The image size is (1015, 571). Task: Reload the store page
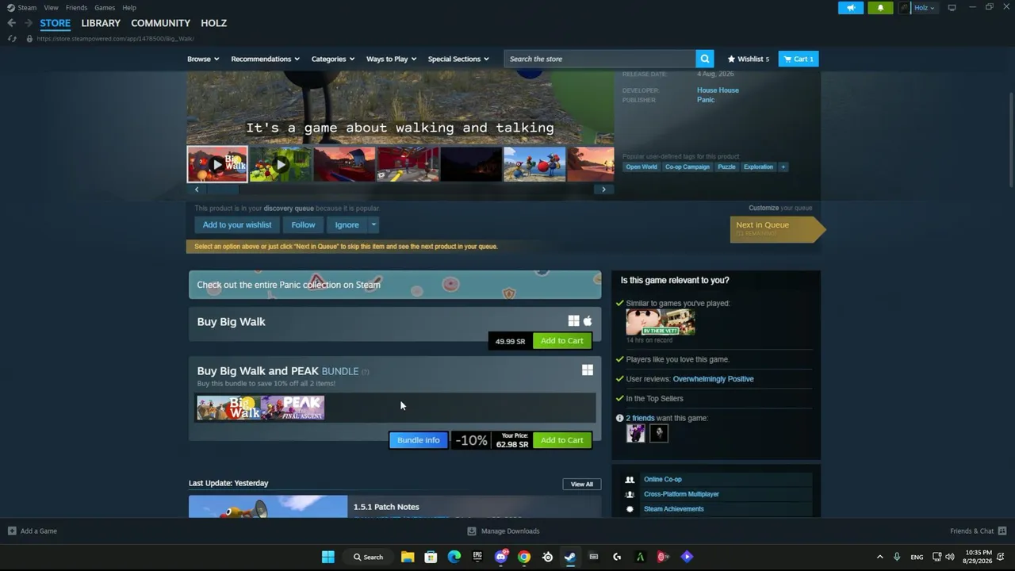click(x=11, y=39)
